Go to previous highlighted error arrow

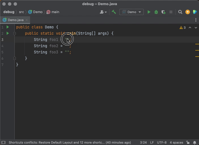(190, 28)
